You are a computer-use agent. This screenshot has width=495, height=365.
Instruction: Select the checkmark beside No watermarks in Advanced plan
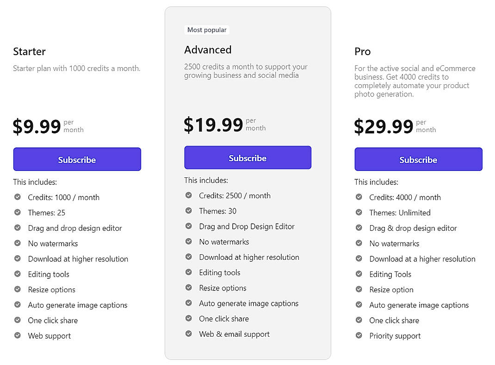(x=188, y=242)
